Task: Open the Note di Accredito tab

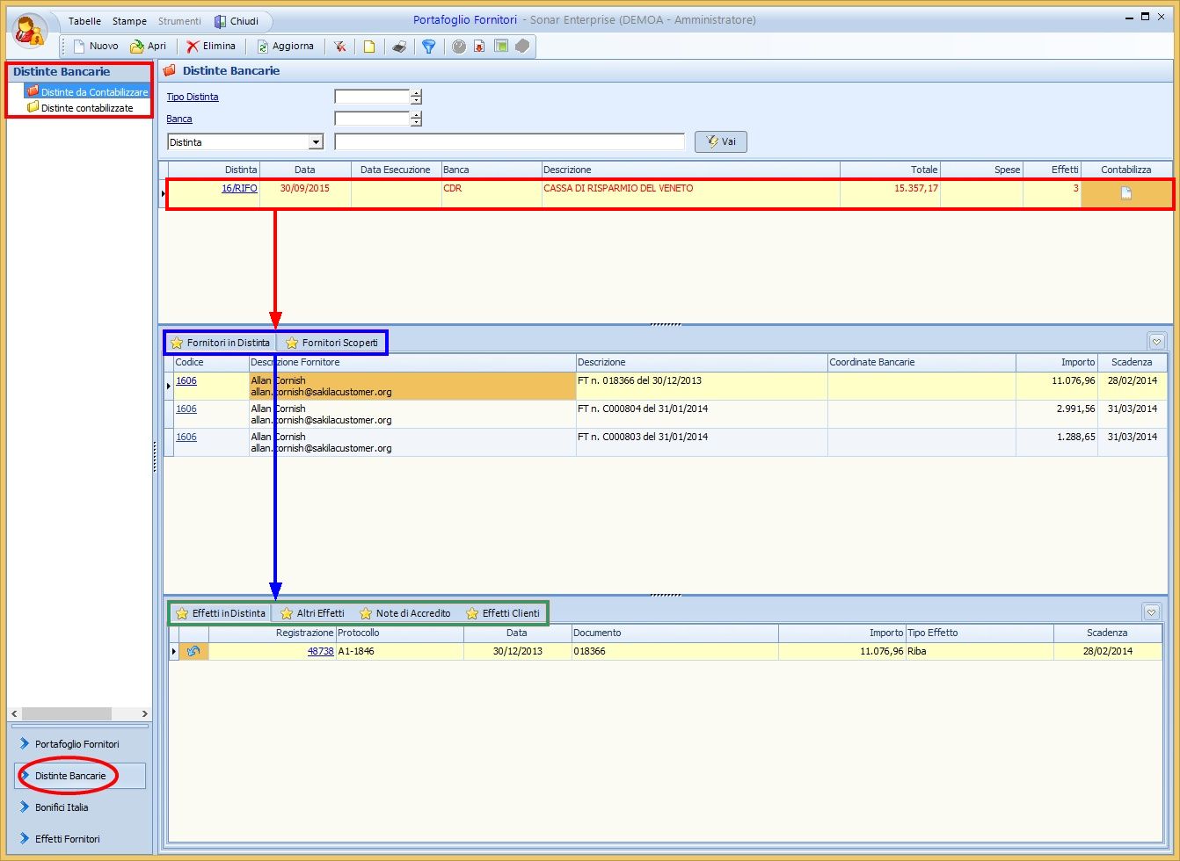Action: click(404, 613)
